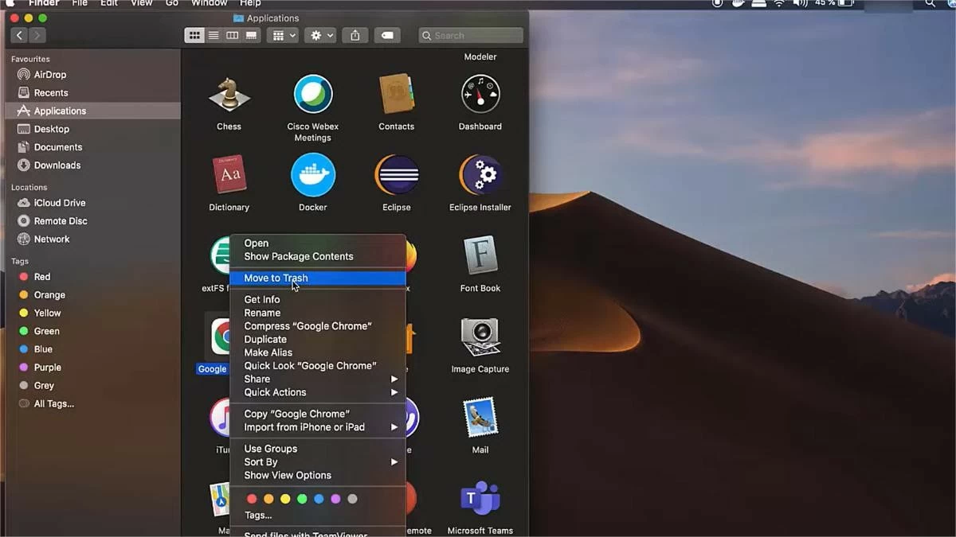Screen dimensions: 956x537
Task: Switch to list view
Action: click(x=214, y=35)
